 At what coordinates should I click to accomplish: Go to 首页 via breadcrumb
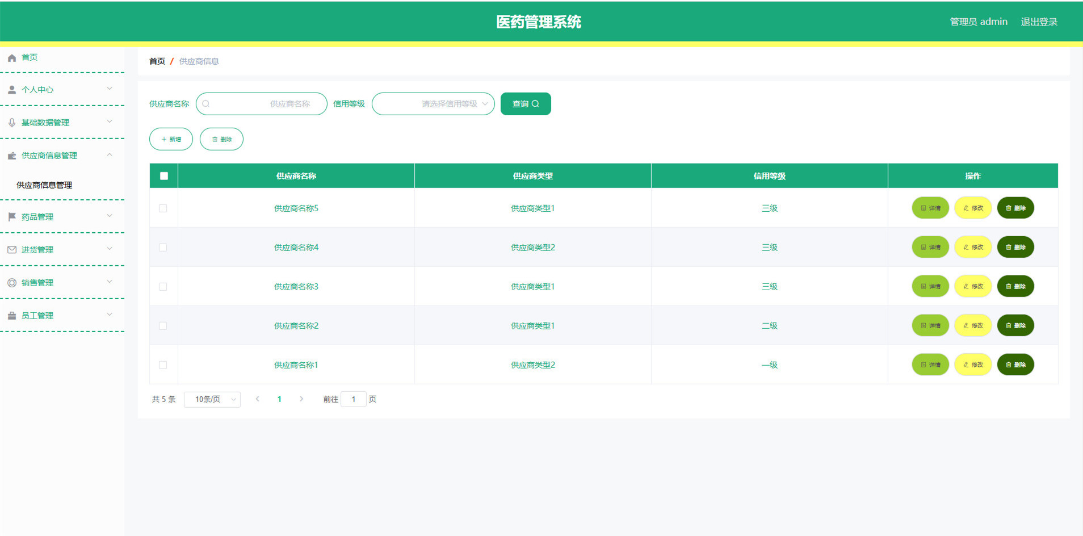click(157, 61)
